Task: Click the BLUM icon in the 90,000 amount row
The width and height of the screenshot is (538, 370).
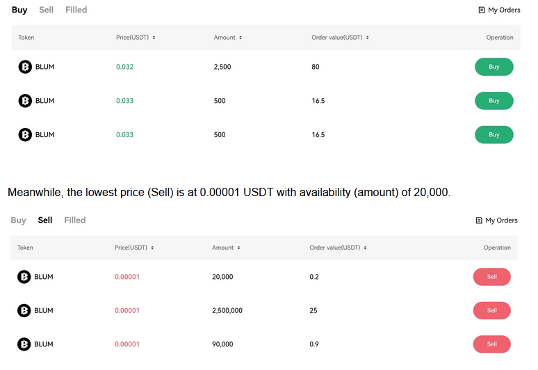Action: tap(24, 344)
